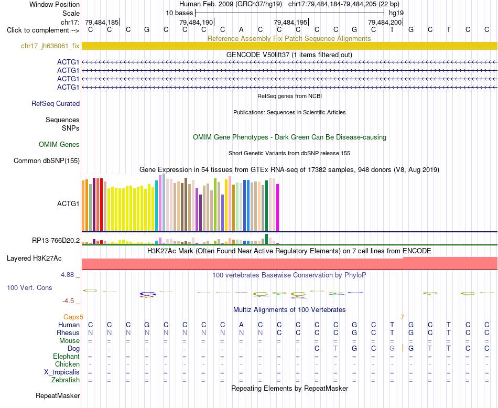Open the RefSeq genes from NCBI title
This screenshot has height=408, width=498.
(x=289, y=96)
